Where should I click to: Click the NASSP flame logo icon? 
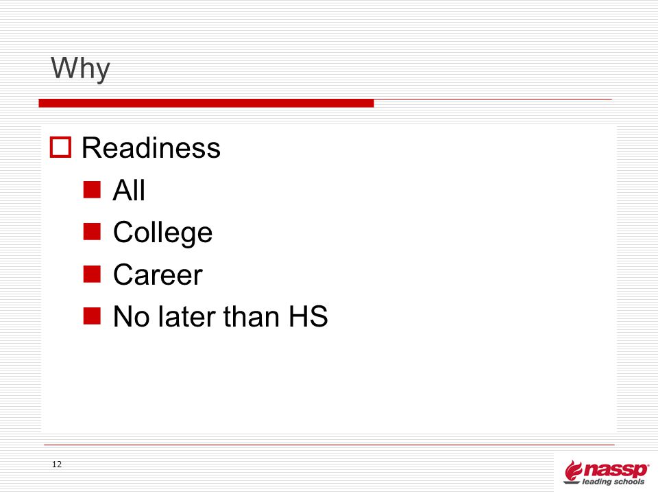coord(573,471)
